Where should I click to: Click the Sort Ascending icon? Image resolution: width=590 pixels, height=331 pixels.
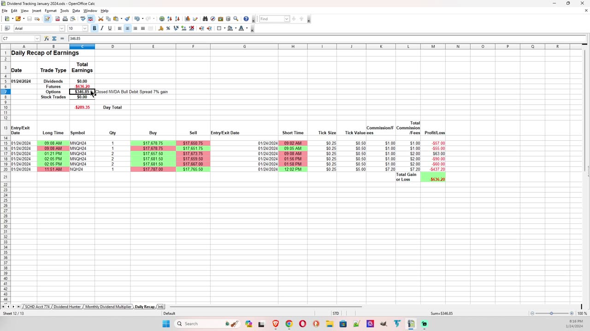(x=169, y=19)
